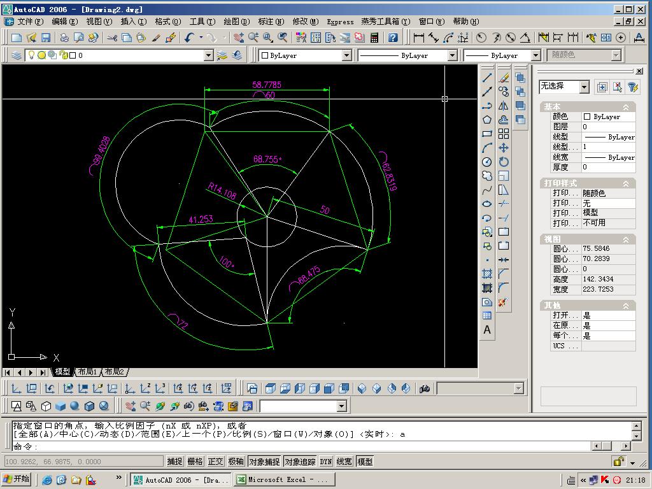
Task: Click AutoCAD 2006 taskbar button
Action: 181,480
